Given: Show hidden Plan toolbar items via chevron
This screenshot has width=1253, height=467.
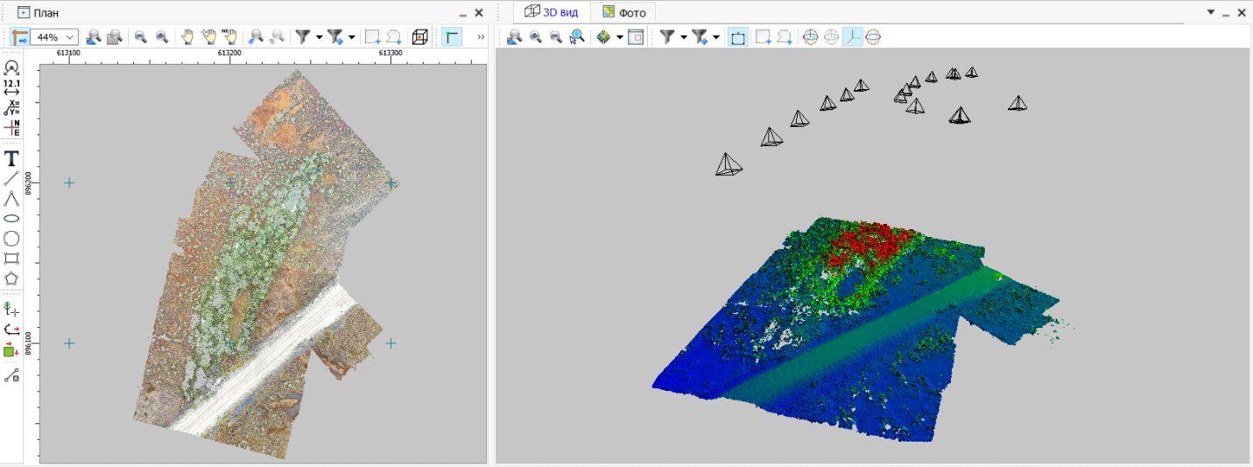Looking at the screenshot, I should coord(480,37).
